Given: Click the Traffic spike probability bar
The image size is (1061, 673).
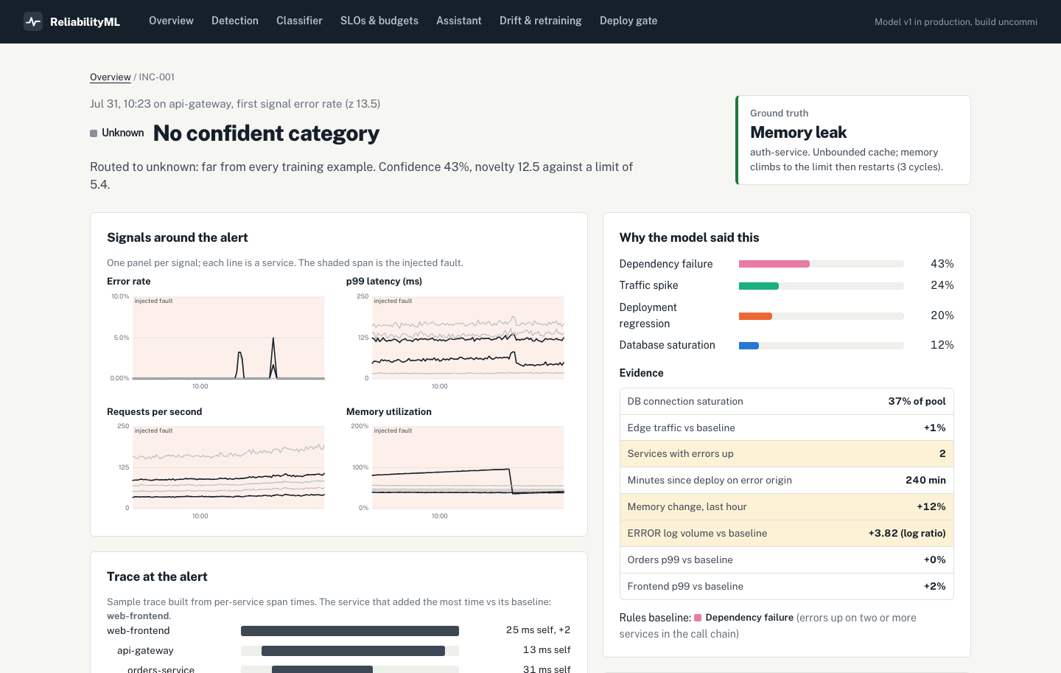Looking at the screenshot, I should click(822, 286).
